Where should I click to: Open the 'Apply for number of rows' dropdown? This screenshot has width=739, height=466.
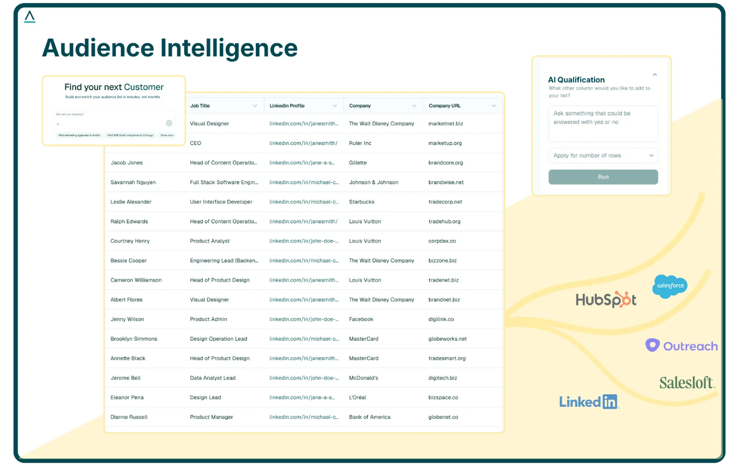tap(603, 155)
